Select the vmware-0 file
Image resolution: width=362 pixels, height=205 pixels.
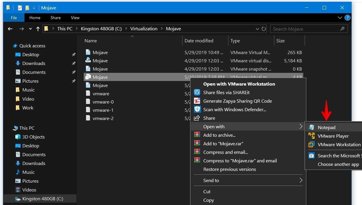(x=103, y=102)
